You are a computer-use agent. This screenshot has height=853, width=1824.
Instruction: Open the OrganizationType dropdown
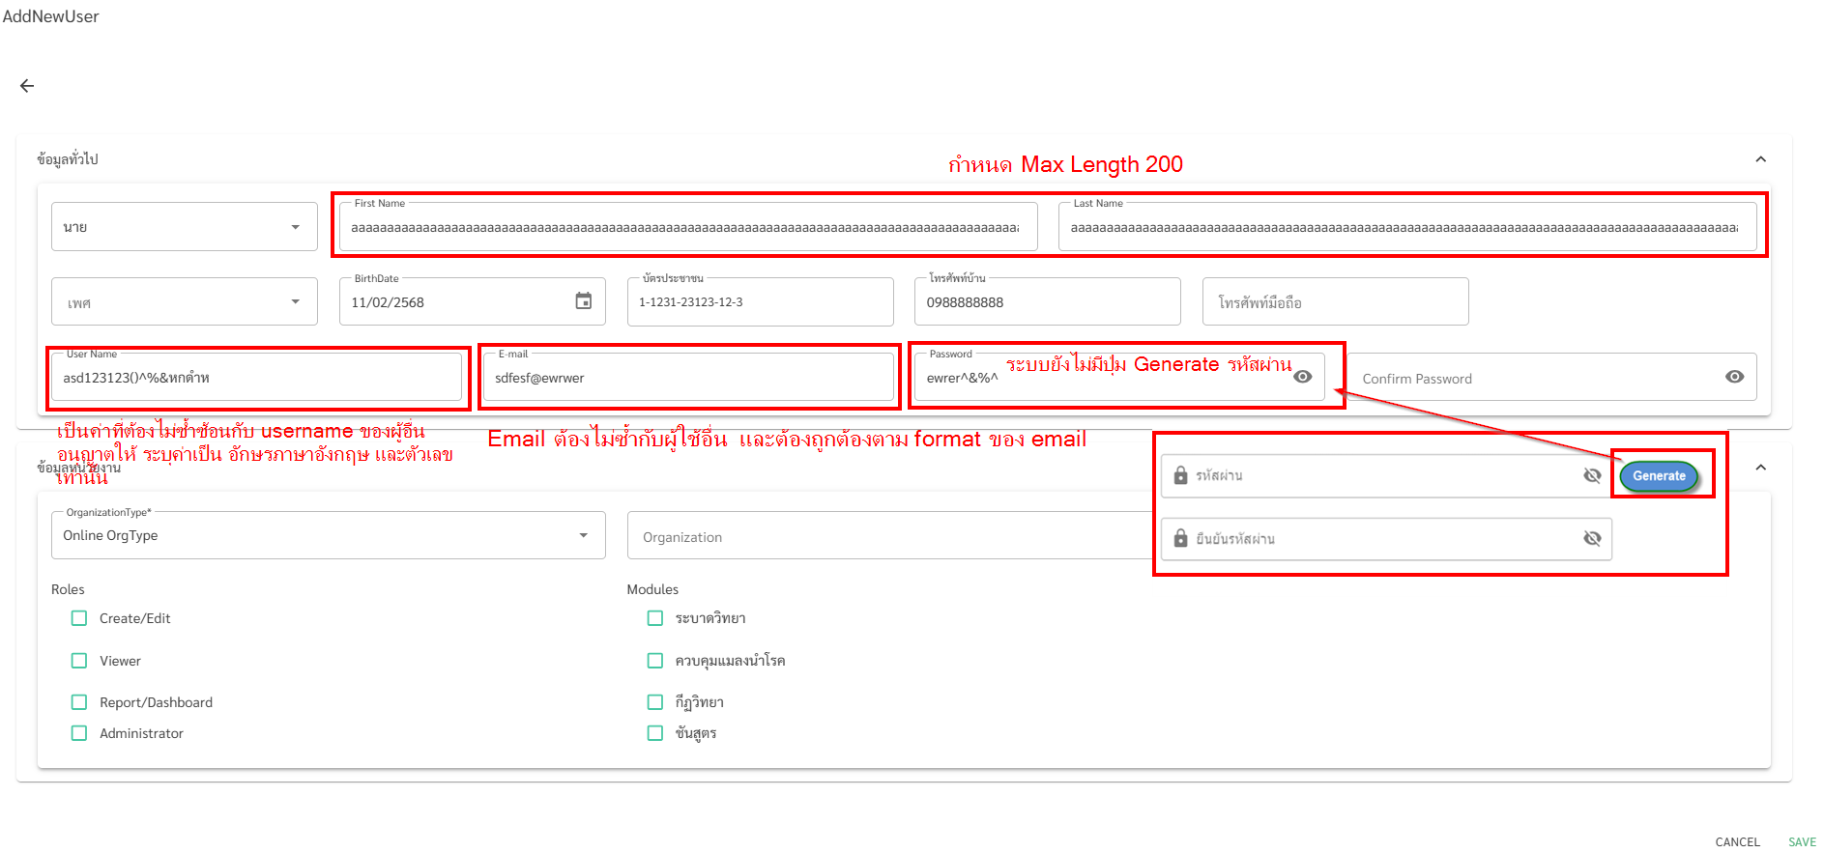tap(328, 535)
